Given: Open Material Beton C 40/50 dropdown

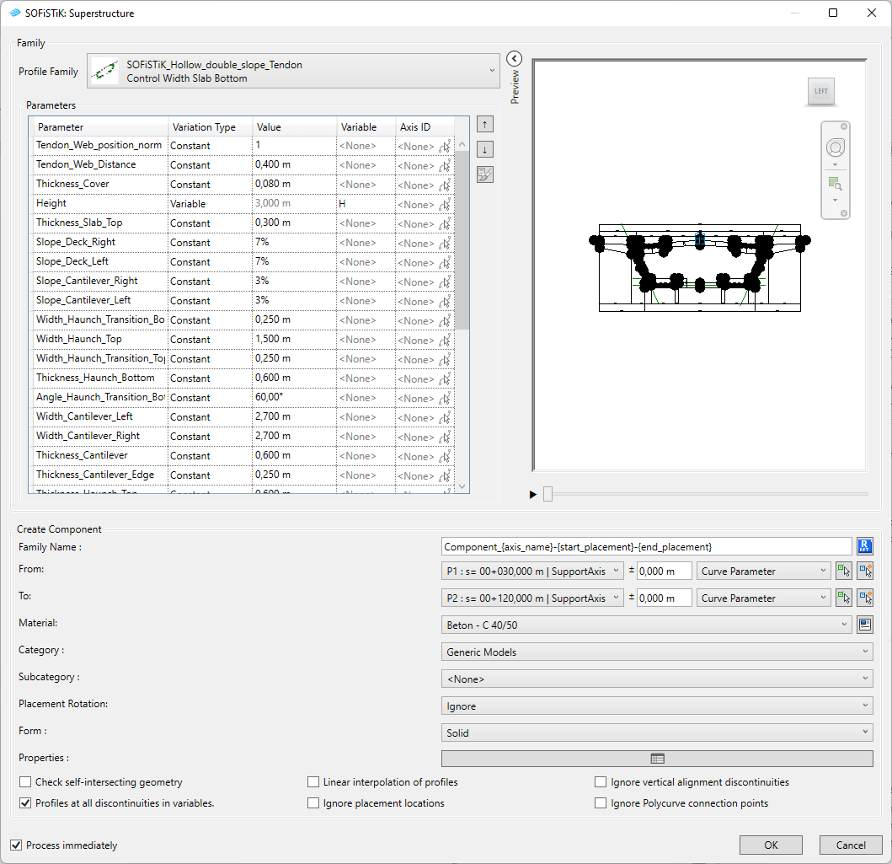Looking at the screenshot, I should click(x=646, y=625).
